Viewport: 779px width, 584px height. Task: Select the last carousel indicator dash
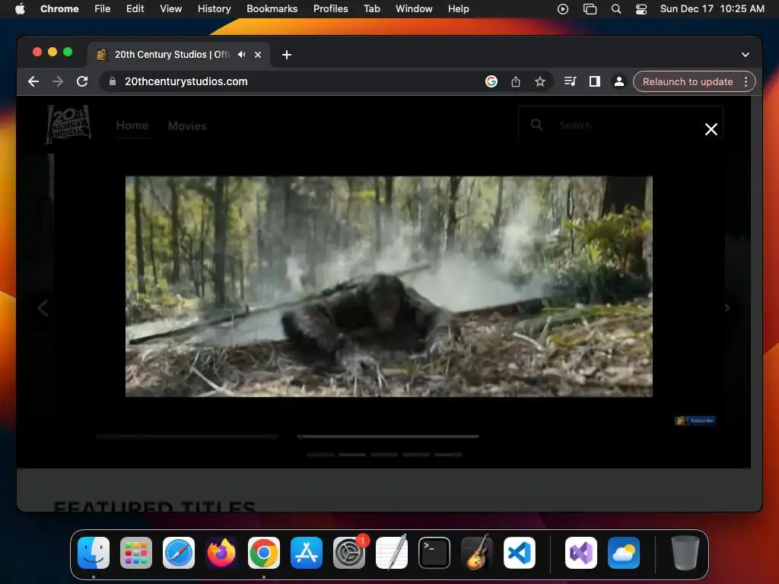(448, 455)
